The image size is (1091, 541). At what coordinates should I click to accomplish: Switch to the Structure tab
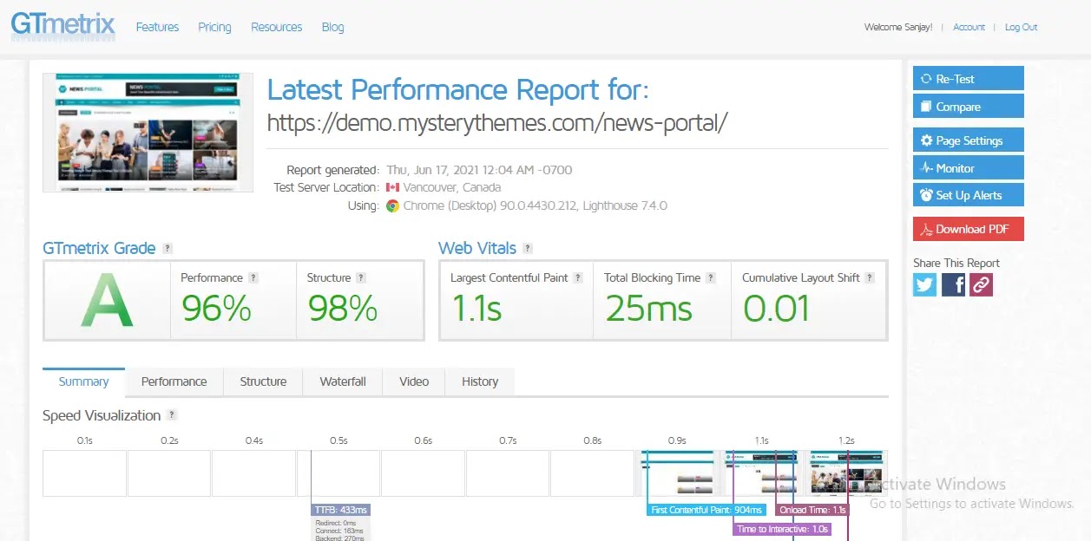click(263, 381)
